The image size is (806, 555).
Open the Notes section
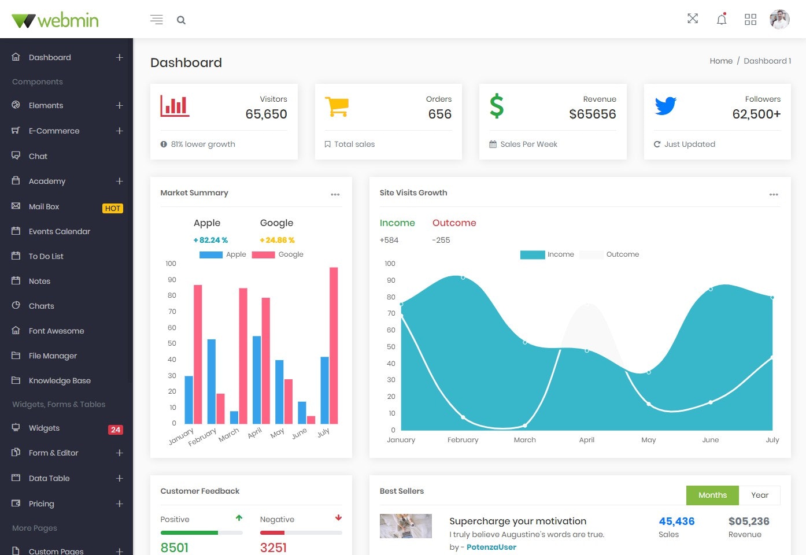point(39,280)
